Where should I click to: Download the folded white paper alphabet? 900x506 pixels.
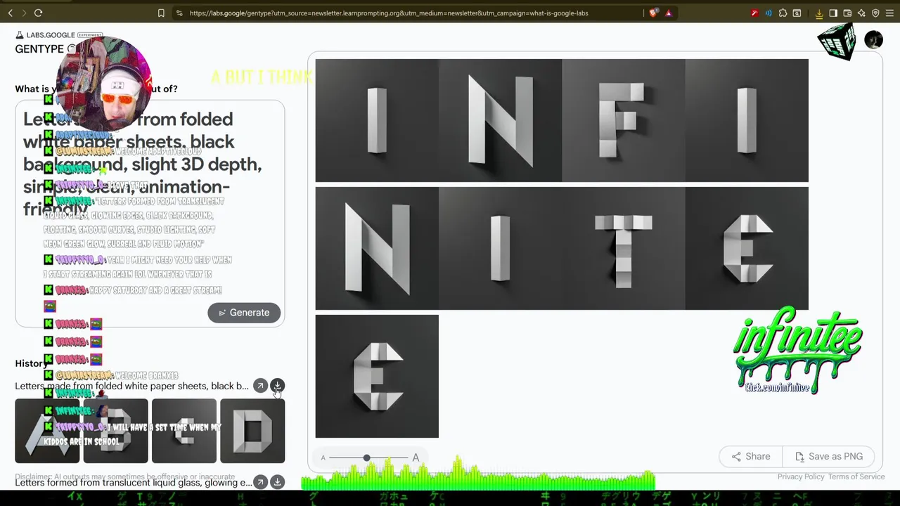278,386
